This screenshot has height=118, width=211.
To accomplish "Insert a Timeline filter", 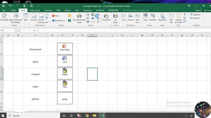I will [153, 17].
